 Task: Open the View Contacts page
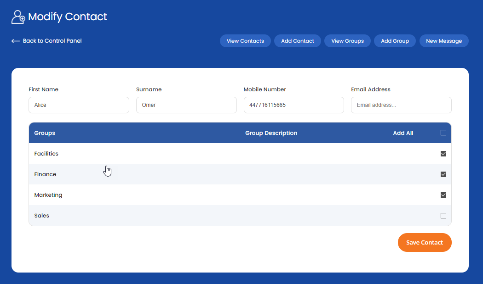245,41
